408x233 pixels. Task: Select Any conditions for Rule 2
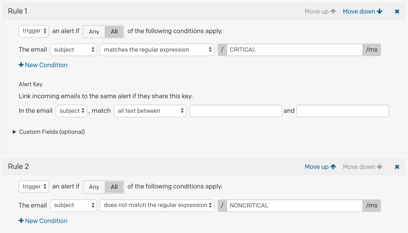94,187
